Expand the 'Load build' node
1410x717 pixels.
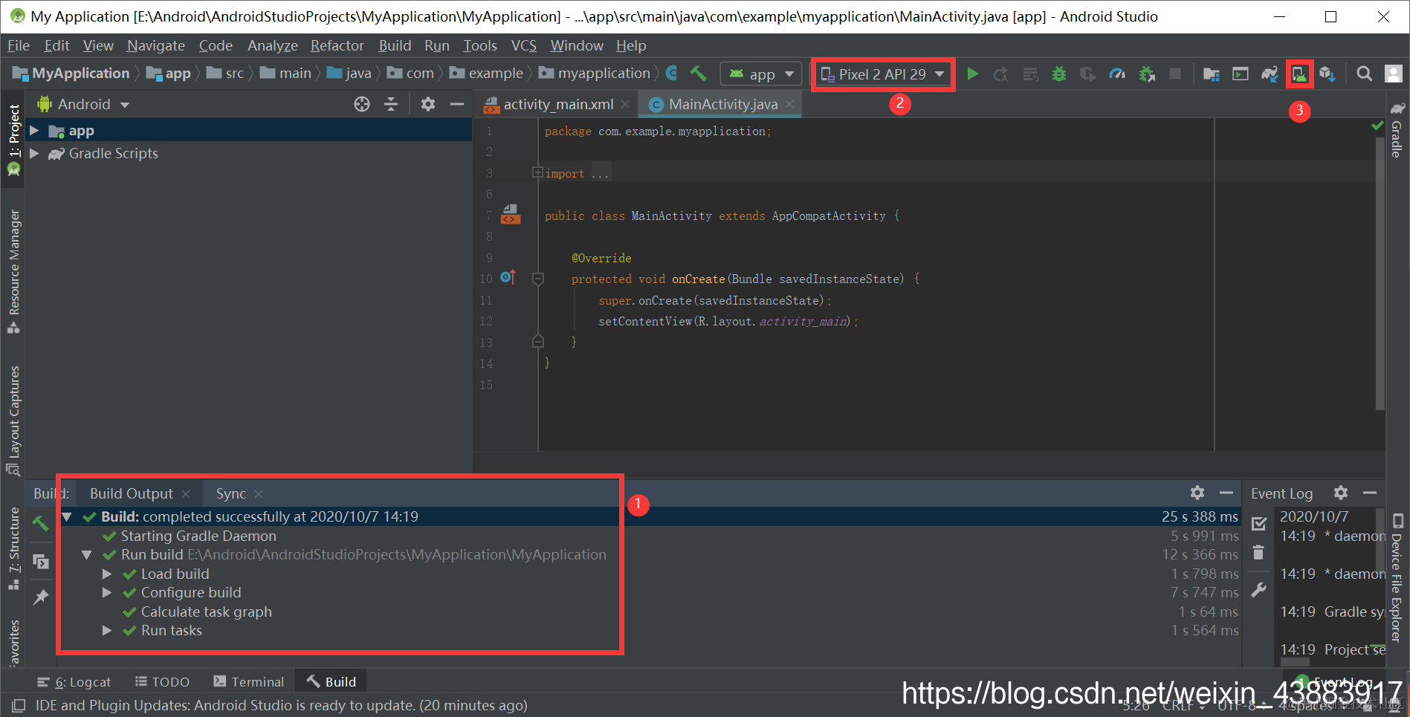pyautogui.click(x=107, y=574)
